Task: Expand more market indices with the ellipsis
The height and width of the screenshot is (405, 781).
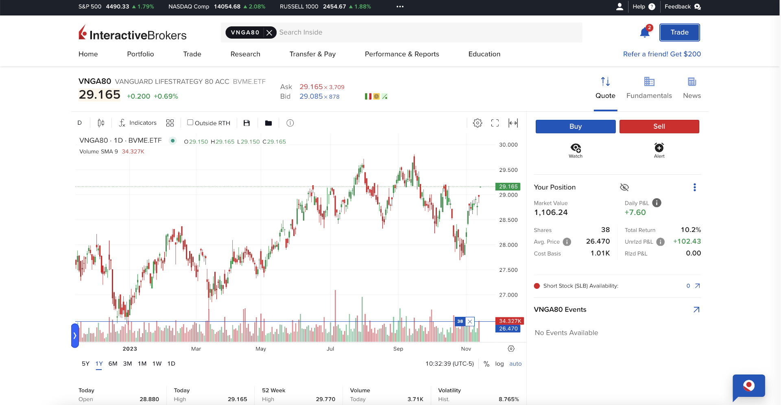Action: point(400,6)
